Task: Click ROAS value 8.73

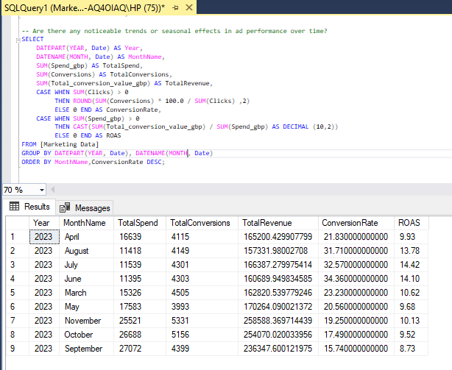Action: [412, 349]
